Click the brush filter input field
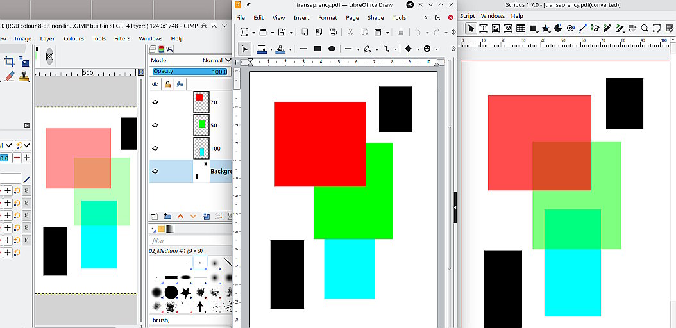Image resolution: width=676 pixels, height=328 pixels. (190, 241)
